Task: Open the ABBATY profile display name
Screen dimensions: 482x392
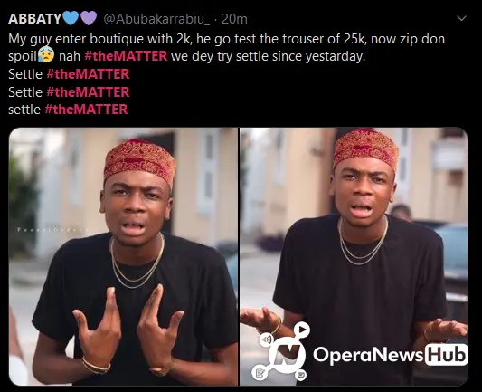Action: coord(34,19)
